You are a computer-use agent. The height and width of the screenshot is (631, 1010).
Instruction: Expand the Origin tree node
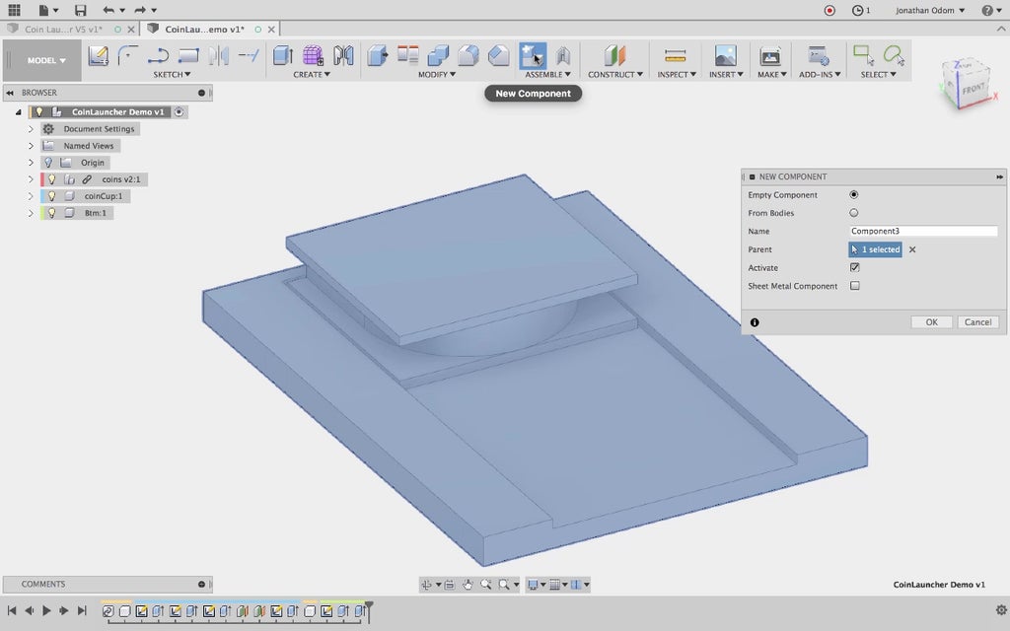31,163
